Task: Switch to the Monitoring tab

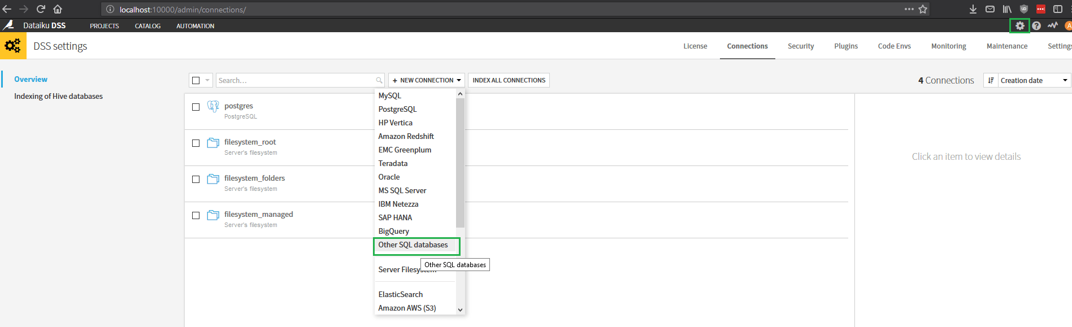Action: point(949,46)
